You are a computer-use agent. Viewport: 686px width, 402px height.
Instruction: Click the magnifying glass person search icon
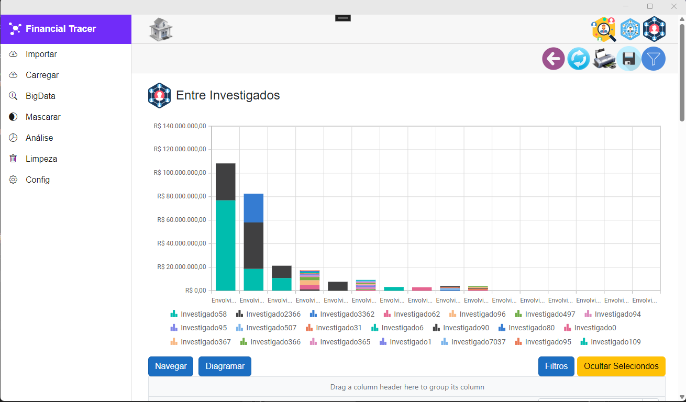(x=603, y=29)
